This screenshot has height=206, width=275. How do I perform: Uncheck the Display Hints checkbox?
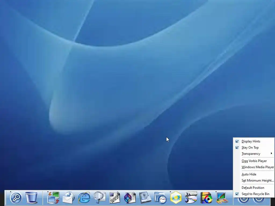click(x=237, y=141)
